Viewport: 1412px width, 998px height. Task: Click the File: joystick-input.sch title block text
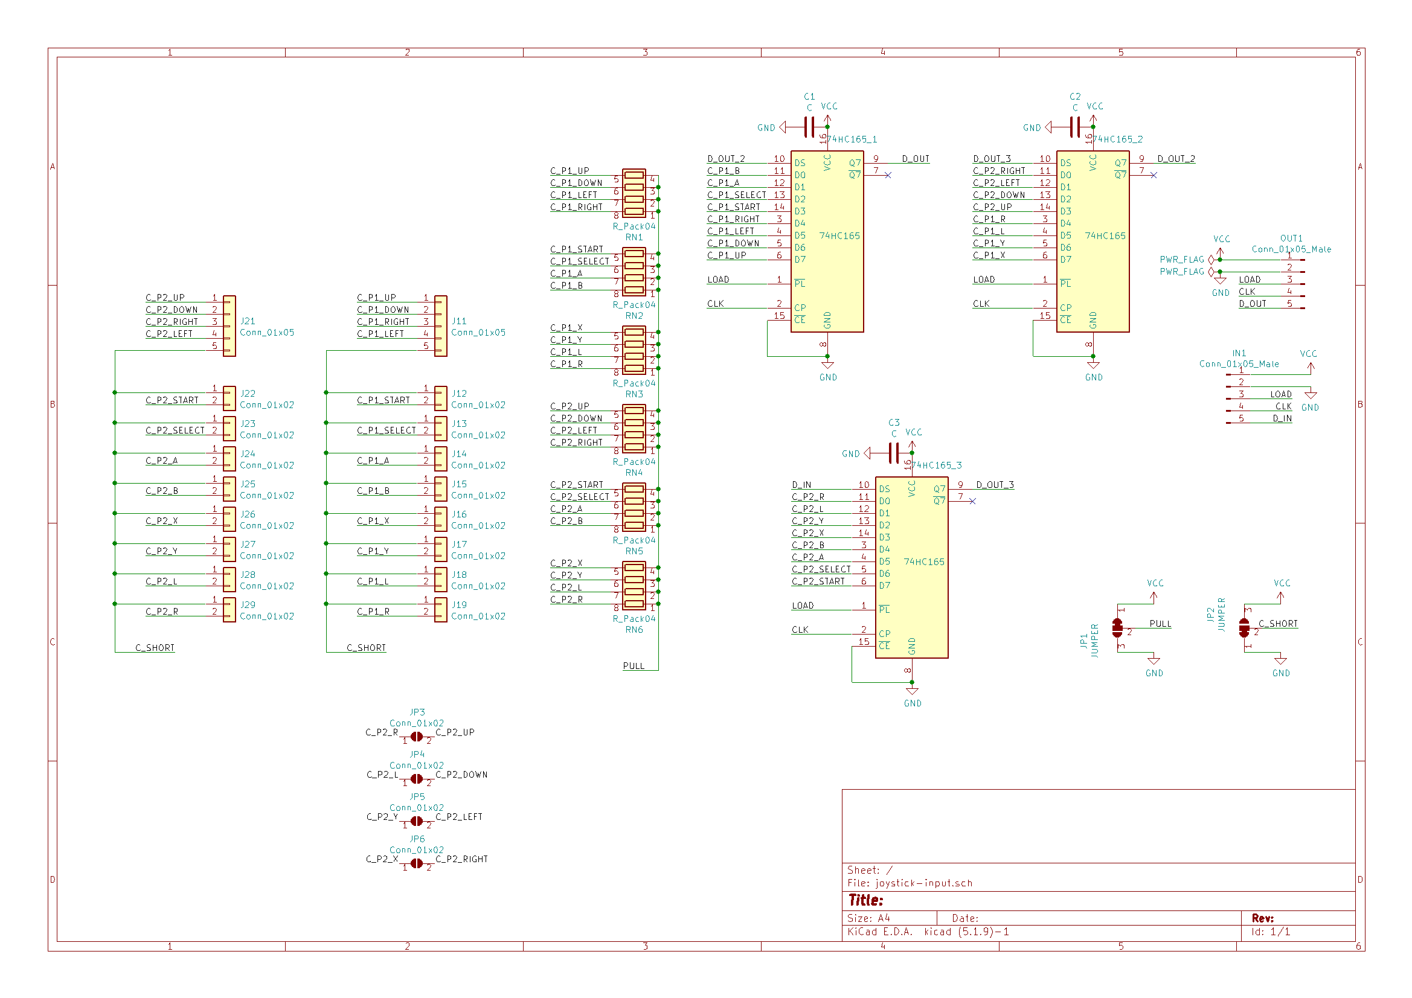(x=910, y=883)
